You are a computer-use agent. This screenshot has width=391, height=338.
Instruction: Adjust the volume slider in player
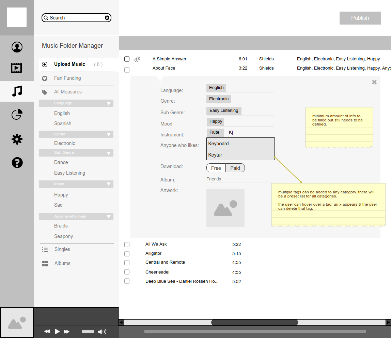pos(88,332)
